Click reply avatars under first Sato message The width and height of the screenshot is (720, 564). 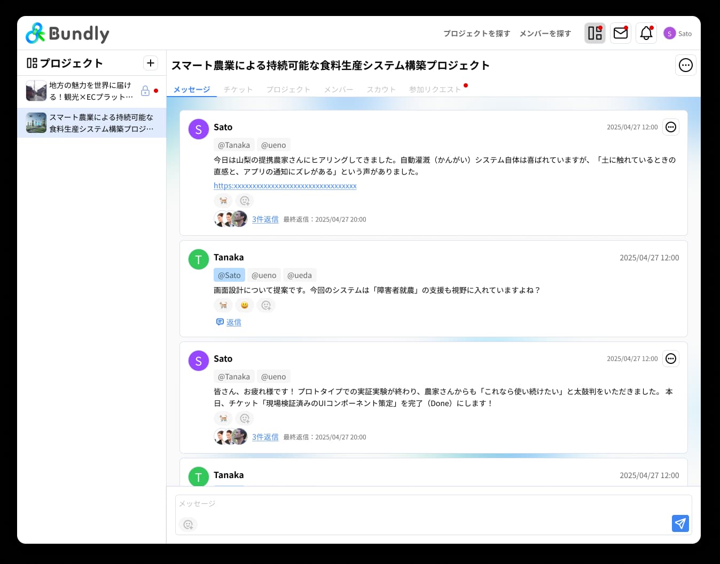(x=231, y=219)
